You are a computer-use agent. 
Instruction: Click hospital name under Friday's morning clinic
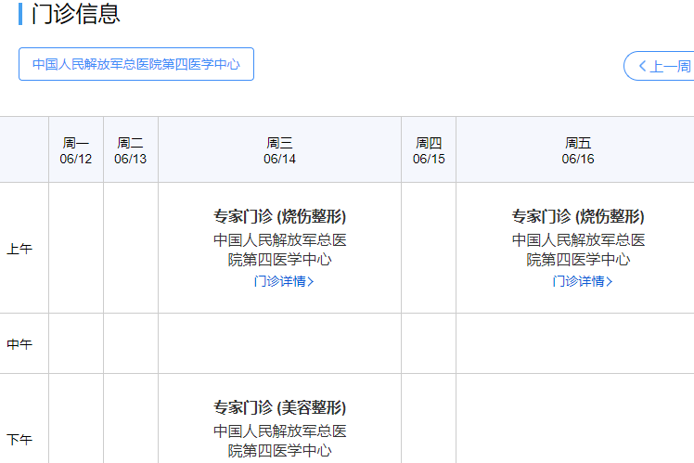(x=578, y=250)
